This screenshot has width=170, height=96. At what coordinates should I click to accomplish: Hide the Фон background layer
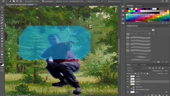(x=128, y=92)
